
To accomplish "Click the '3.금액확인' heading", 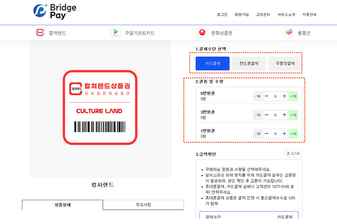I will (x=205, y=154).
